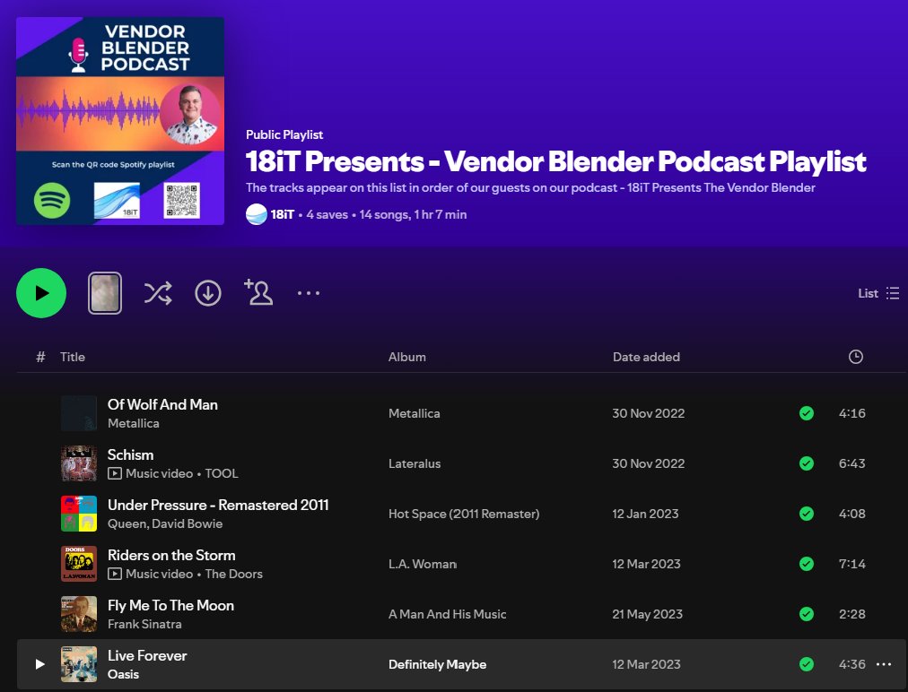Click the 18iT profile avatar
This screenshot has height=692, width=908.
pos(257,214)
